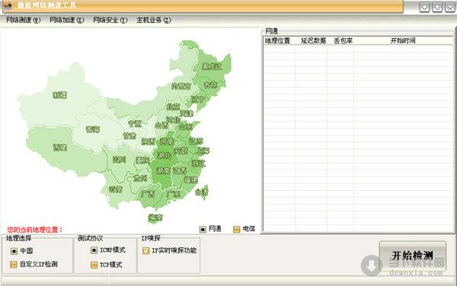Select 湖南 province on the map
This screenshot has width=457, height=286.
point(163,170)
